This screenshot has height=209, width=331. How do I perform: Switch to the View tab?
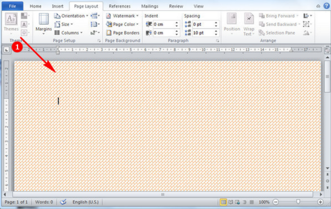click(199, 6)
